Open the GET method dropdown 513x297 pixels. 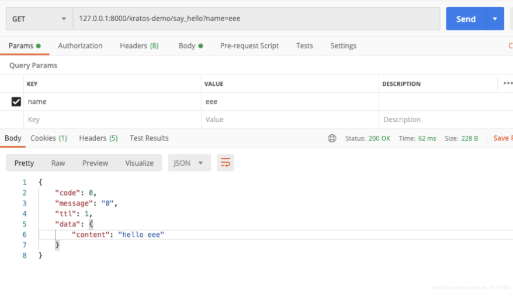39,19
